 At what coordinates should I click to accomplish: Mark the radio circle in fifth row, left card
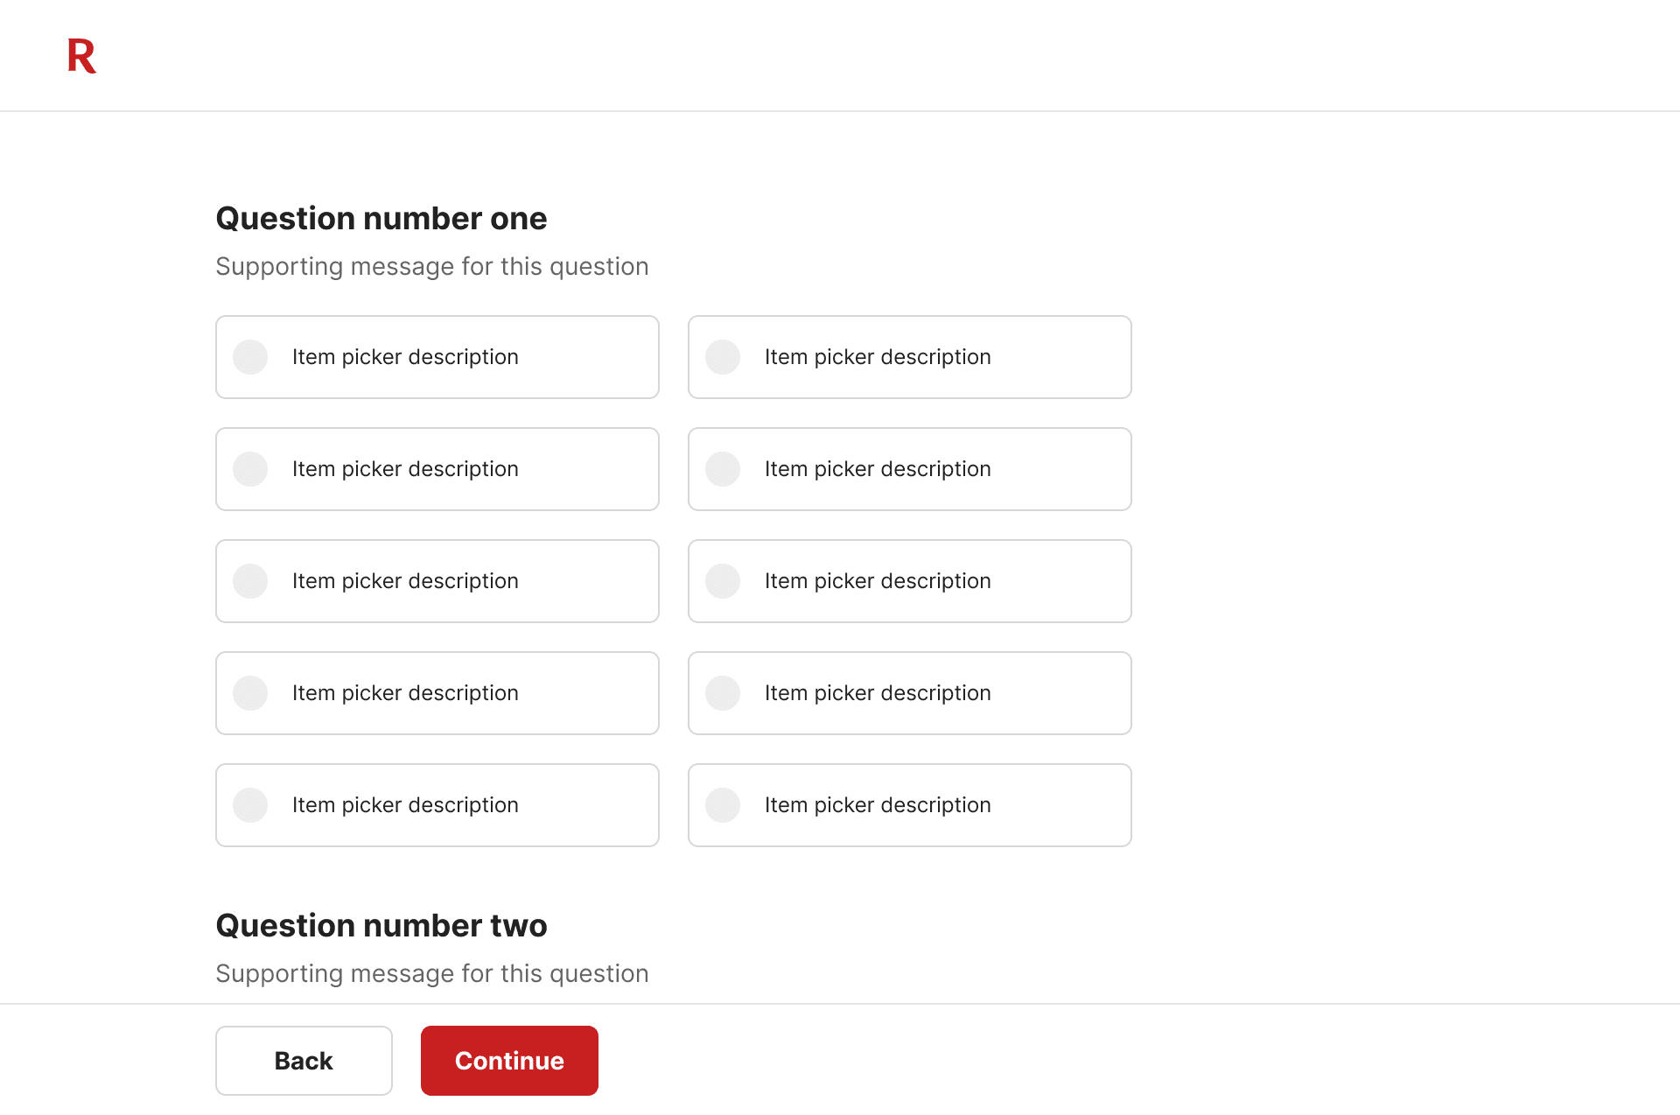pyautogui.click(x=250, y=805)
